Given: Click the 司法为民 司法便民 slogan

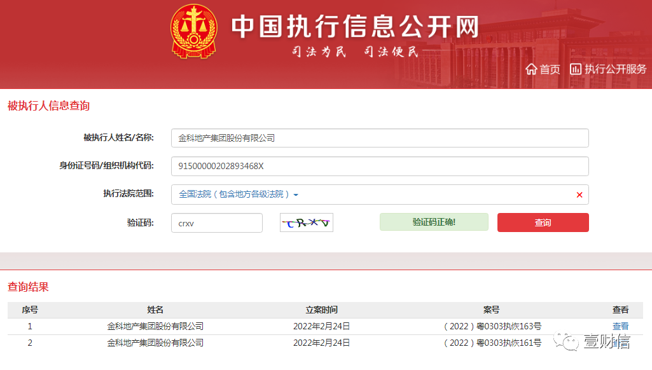Looking at the screenshot, I should [355, 51].
